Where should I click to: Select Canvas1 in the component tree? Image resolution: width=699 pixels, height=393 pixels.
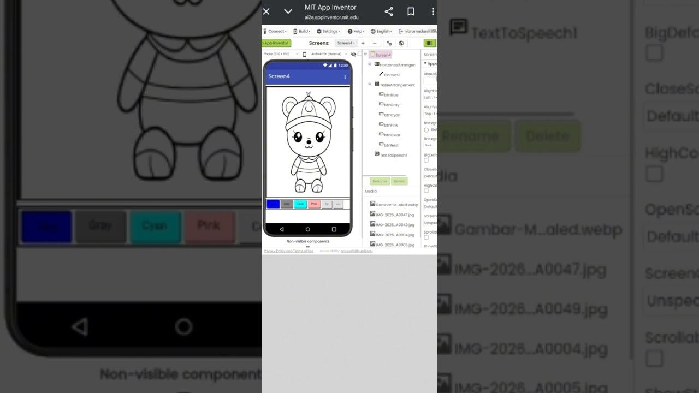pyautogui.click(x=389, y=75)
